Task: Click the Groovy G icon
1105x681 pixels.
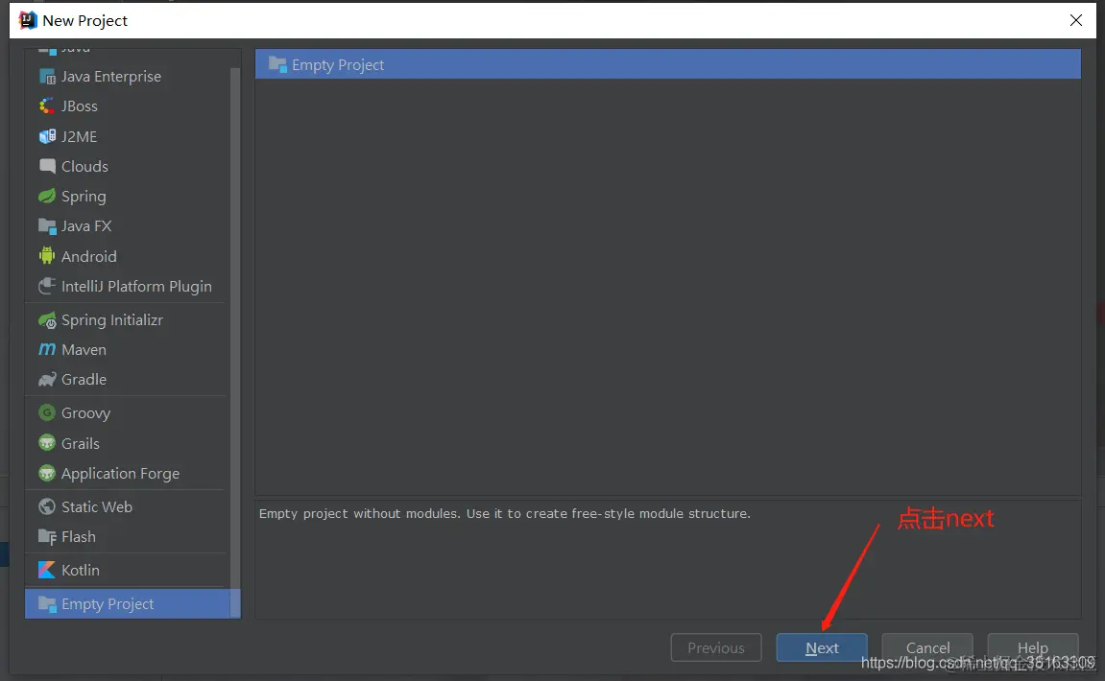Action: click(47, 412)
